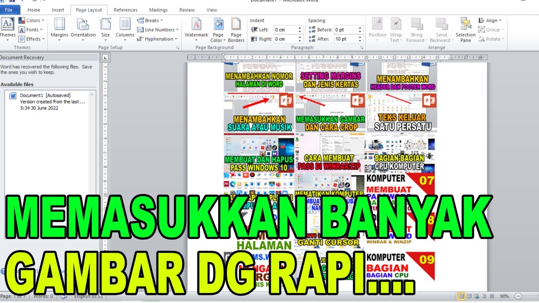
Task: Click the Bring Forward button
Action: tap(416, 29)
